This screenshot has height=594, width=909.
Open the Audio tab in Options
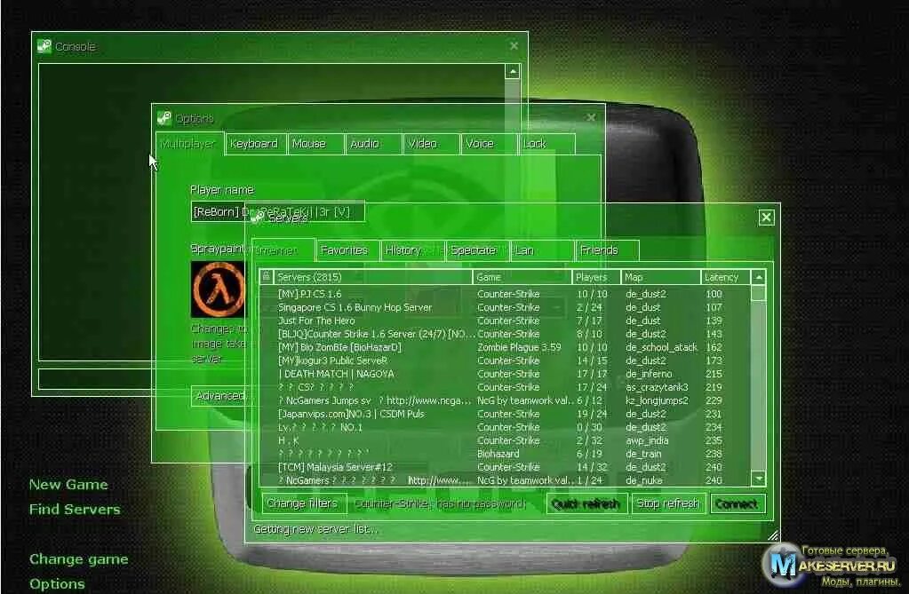[x=373, y=144]
